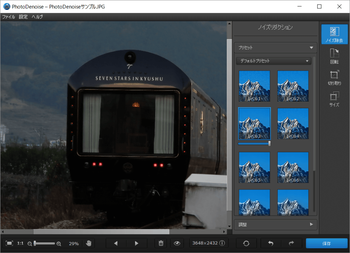Toggle the eye preview original button

pyautogui.click(x=177, y=243)
